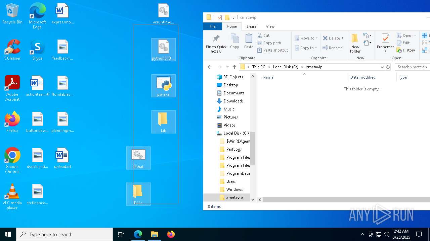Click the Paste ribbon button
The image size is (430, 241).
(x=249, y=42)
